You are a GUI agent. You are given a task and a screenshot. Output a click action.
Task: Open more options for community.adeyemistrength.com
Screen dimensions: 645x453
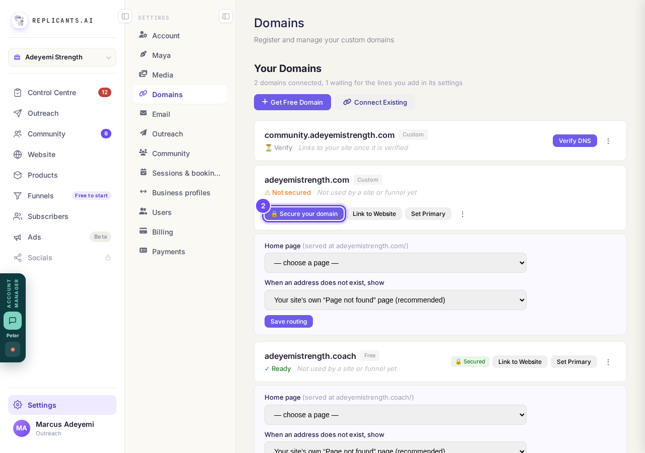(x=608, y=141)
